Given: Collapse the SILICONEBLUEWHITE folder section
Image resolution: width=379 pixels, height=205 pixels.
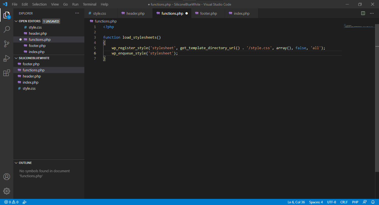Looking at the screenshot, I should [32, 58].
